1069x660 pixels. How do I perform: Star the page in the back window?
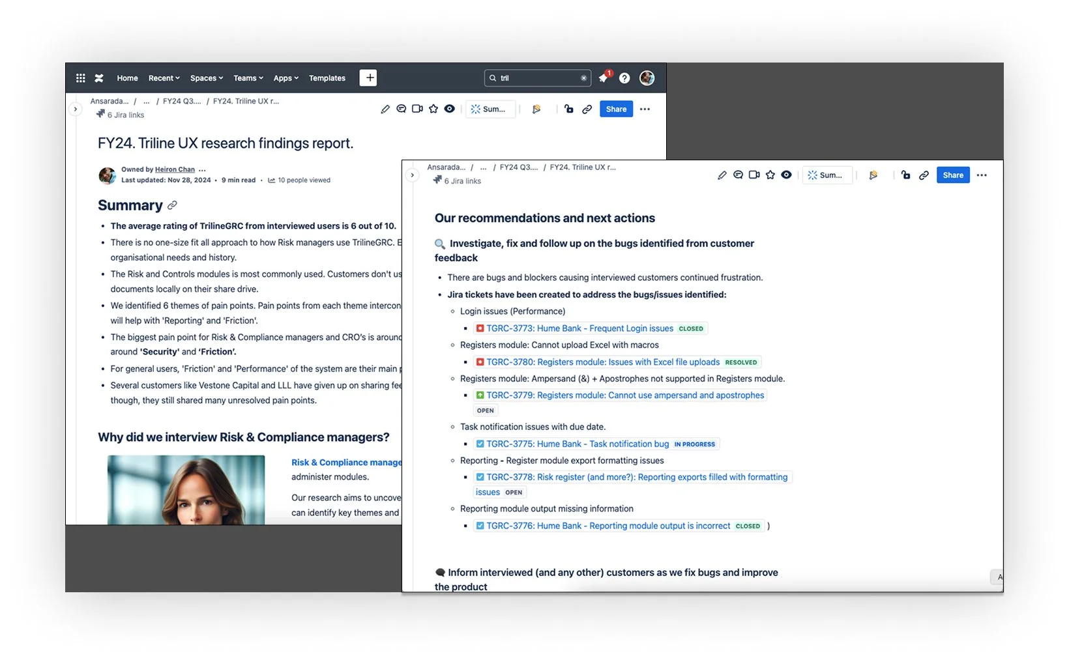[433, 109]
